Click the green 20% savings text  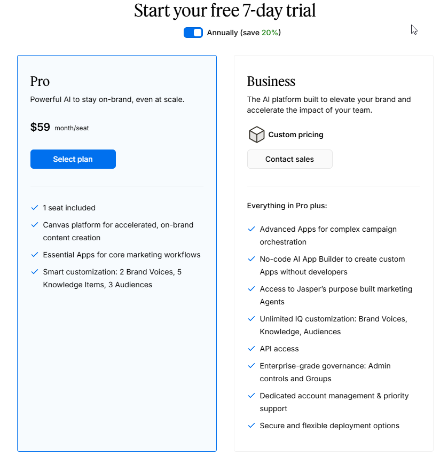click(x=270, y=33)
